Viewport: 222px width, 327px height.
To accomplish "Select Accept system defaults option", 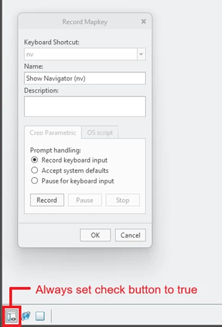I will (x=35, y=171).
